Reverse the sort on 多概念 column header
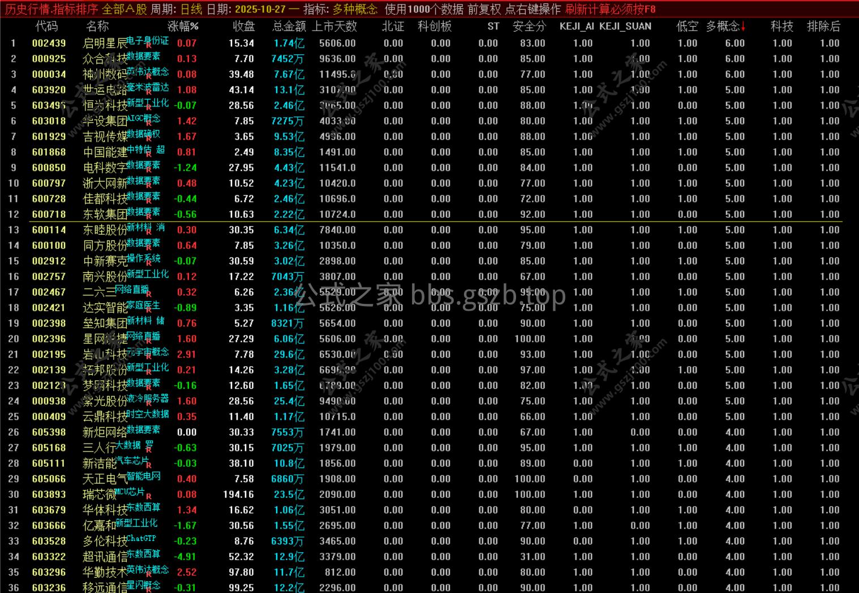The height and width of the screenshot is (593, 859). [x=726, y=26]
